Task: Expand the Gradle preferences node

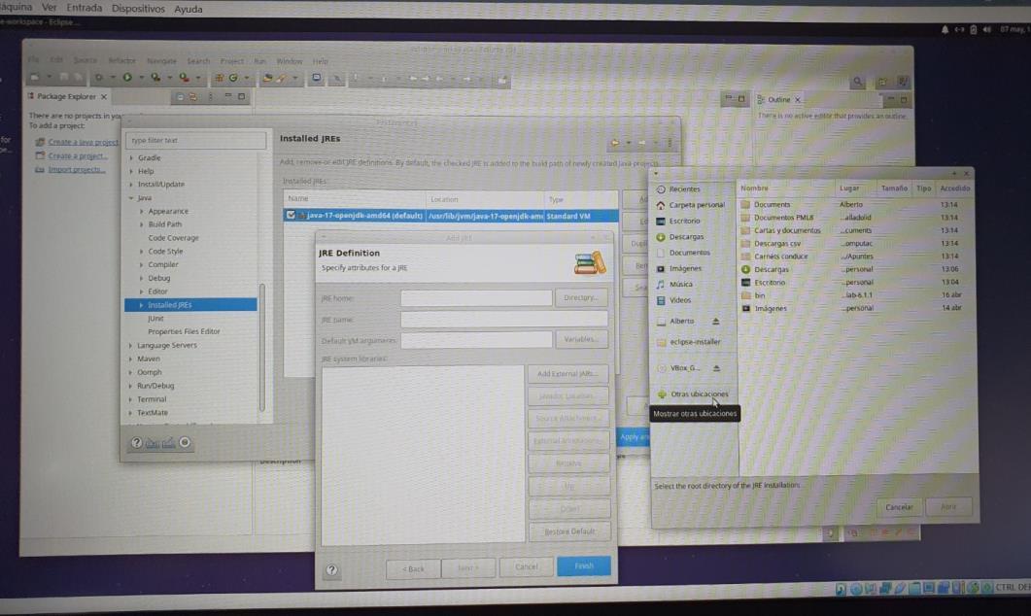Action: click(x=131, y=157)
